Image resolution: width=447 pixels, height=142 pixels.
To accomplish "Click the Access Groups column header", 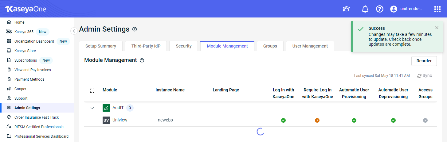I will pos(425,93).
